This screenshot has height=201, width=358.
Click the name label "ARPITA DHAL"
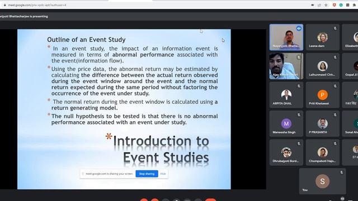pyautogui.click(x=282, y=103)
